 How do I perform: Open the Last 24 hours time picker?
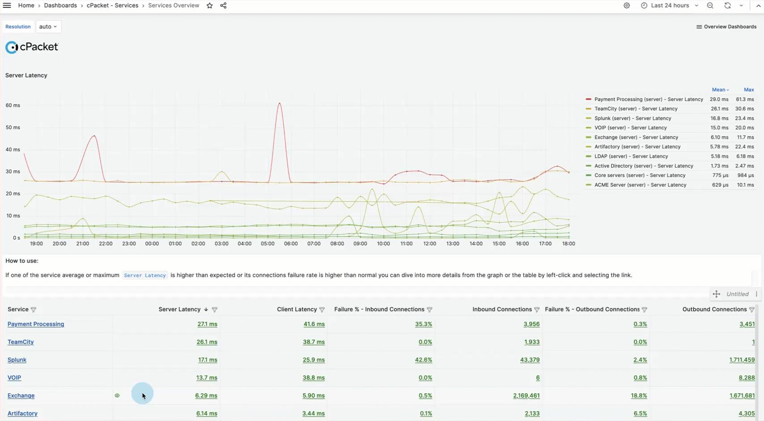(x=669, y=5)
